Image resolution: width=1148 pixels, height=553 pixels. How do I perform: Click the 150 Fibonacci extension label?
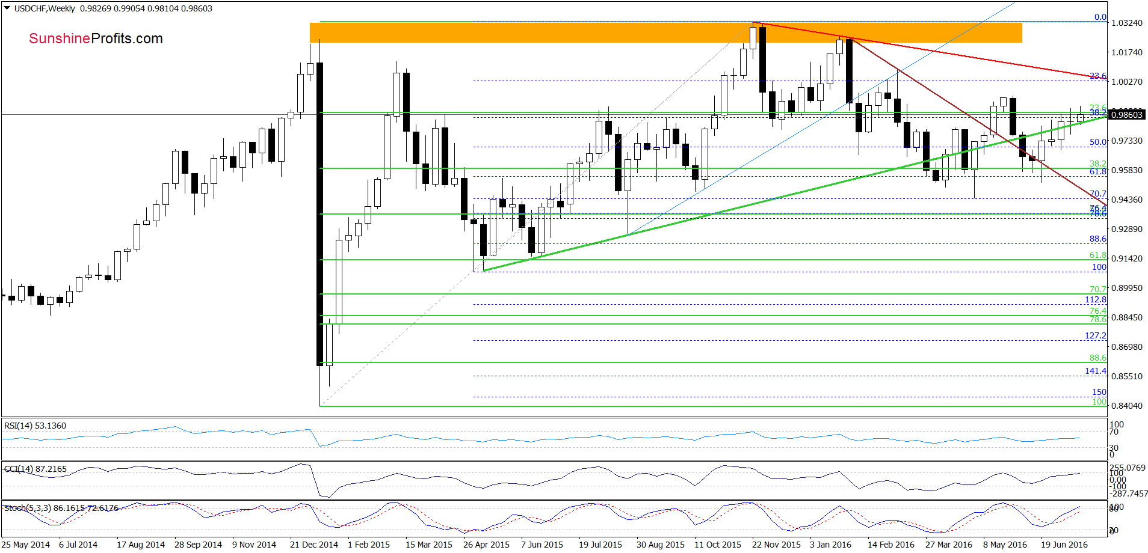click(x=1099, y=392)
